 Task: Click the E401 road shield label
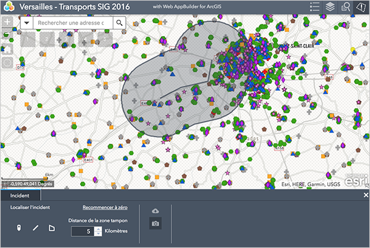[x=88, y=160]
